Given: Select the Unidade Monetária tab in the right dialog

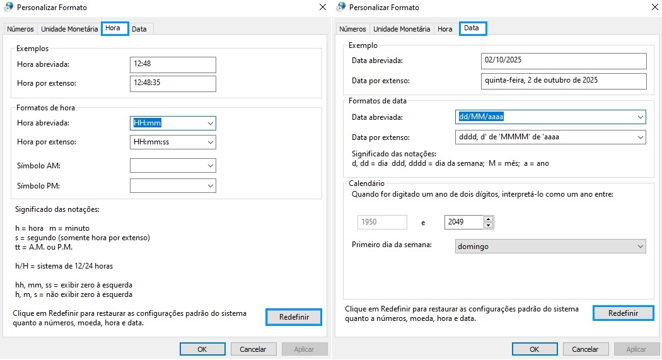Looking at the screenshot, I should pos(402,29).
